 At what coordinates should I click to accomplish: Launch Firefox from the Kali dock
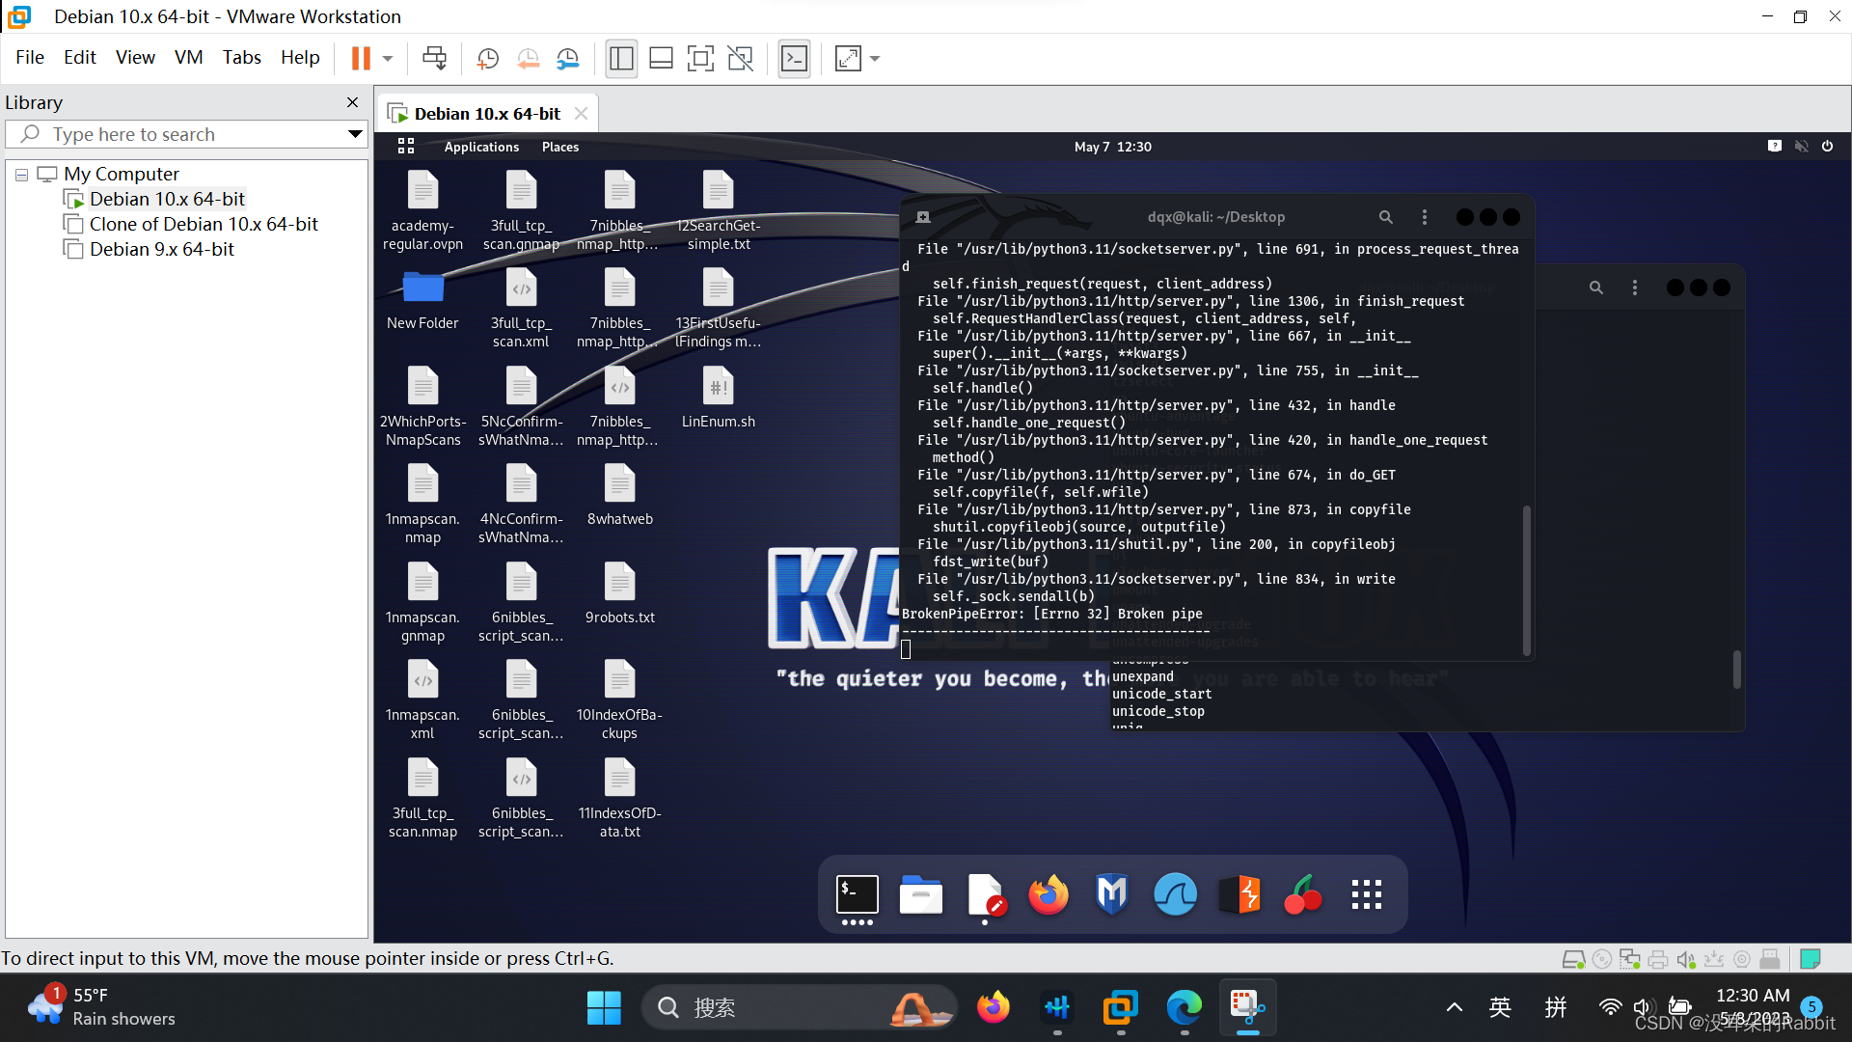click(1049, 894)
